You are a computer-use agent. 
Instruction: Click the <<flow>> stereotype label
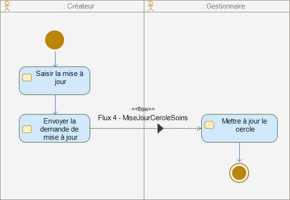point(143,109)
